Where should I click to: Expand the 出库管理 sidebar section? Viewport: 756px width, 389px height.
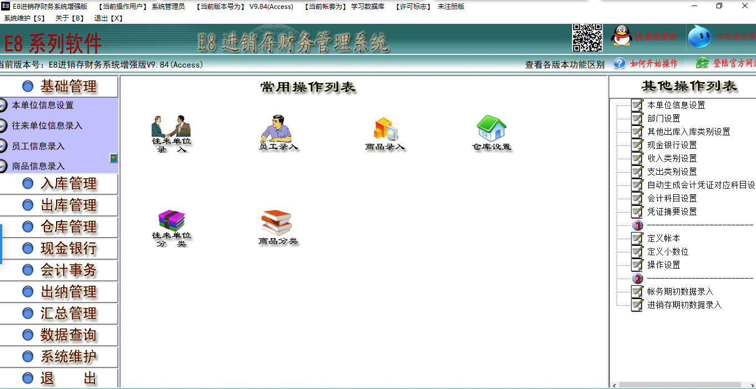coord(59,205)
